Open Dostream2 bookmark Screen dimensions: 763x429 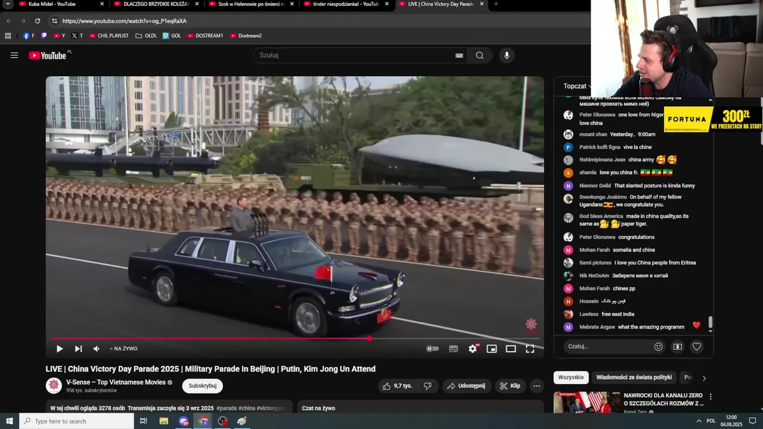(246, 36)
